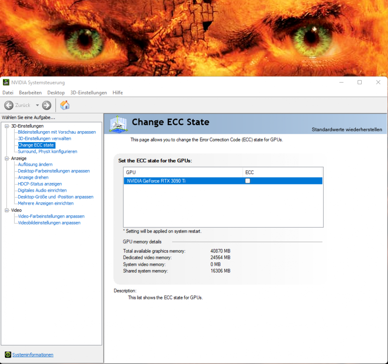Close the NVIDIA Systemsteuerung window

pos(378,82)
